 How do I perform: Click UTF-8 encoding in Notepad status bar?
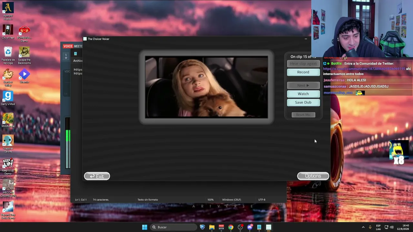click(262, 200)
